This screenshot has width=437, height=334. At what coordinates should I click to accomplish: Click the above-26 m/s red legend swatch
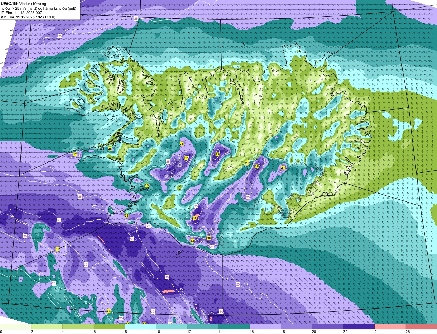point(421,327)
